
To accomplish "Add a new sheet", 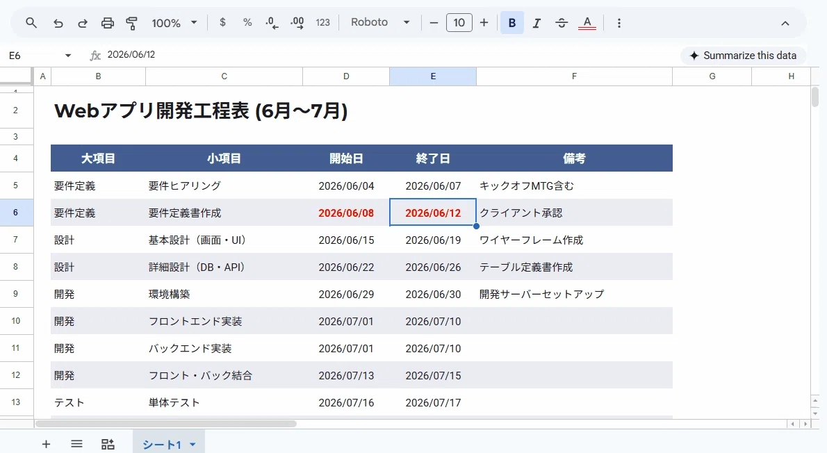I will pos(47,444).
